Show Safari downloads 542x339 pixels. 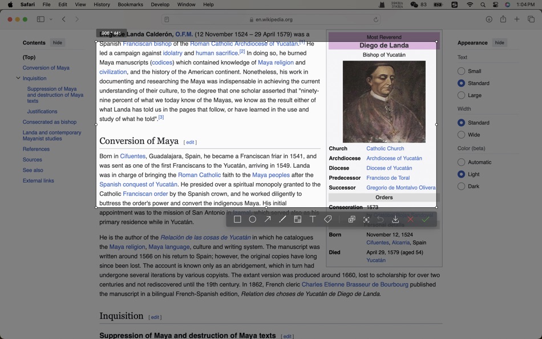point(489,19)
